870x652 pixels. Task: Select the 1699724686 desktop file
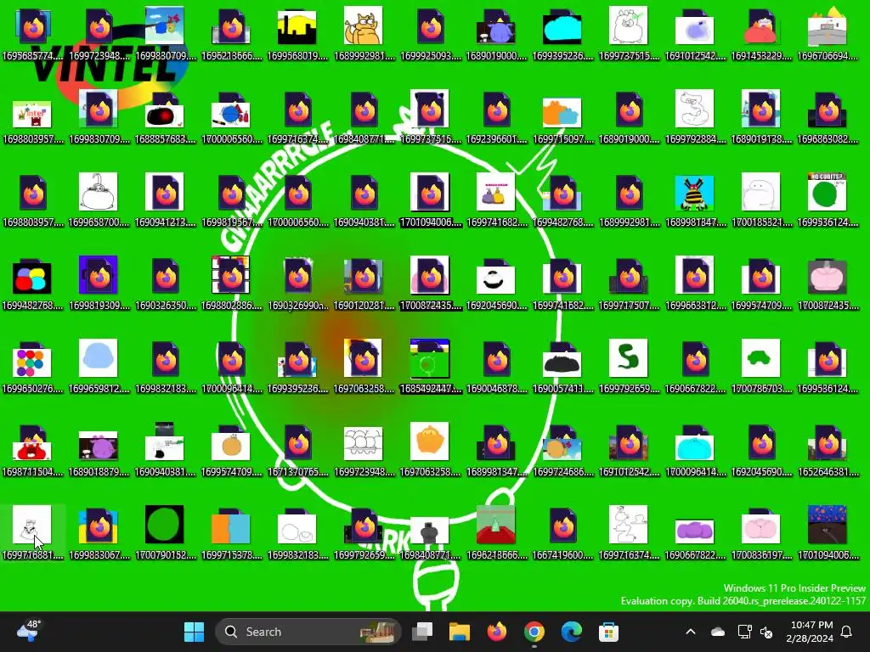tap(562, 448)
